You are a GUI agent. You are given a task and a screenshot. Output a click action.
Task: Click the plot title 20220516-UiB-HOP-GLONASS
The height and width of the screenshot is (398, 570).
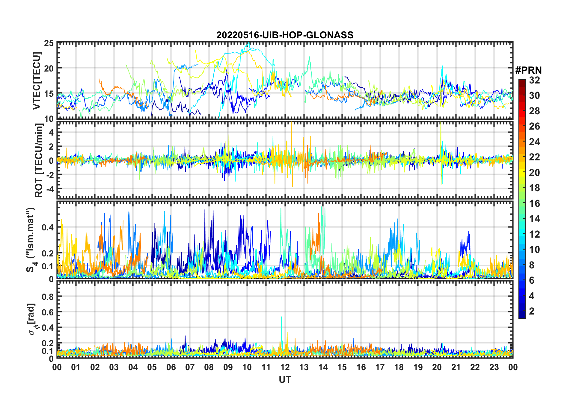click(x=285, y=35)
